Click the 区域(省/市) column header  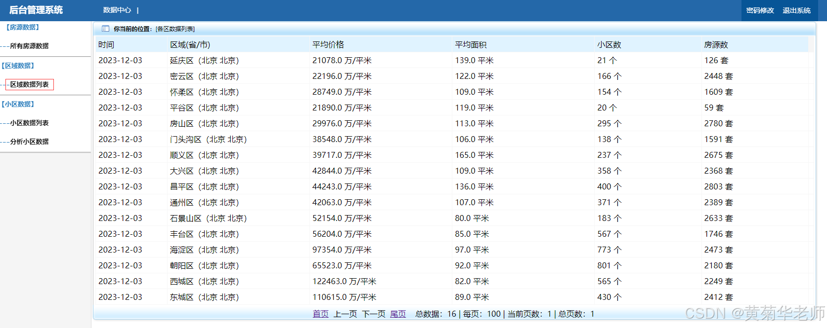coord(190,45)
